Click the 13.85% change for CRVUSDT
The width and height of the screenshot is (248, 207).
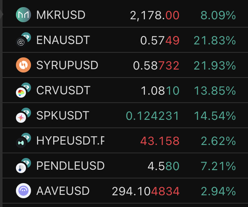click(215, 90)
